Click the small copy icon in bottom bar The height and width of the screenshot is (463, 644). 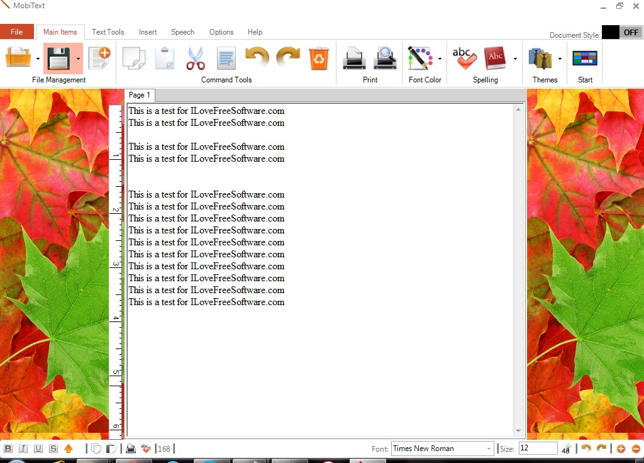(x=96, y=449)
